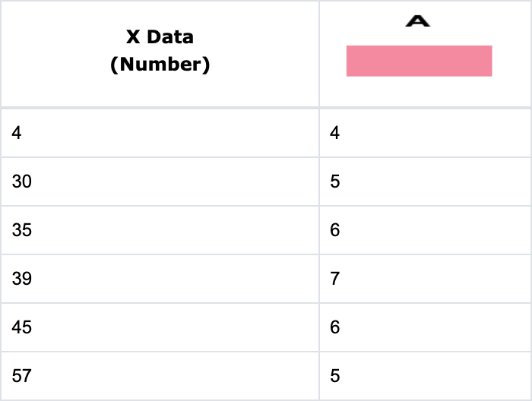Select column A value beside X value 30

click(x=335, y=182)
